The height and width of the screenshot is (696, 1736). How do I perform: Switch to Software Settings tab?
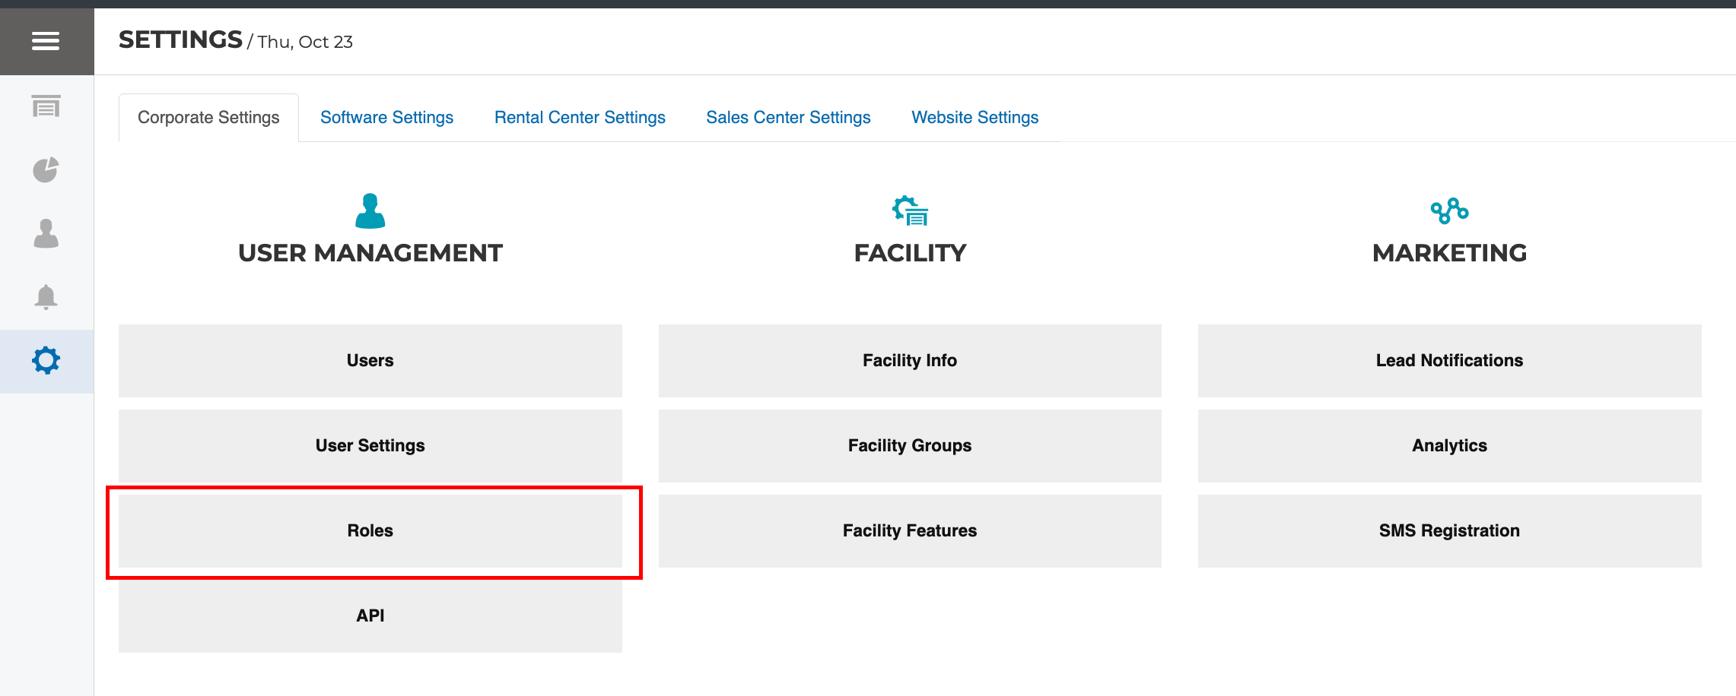[386, 118]
